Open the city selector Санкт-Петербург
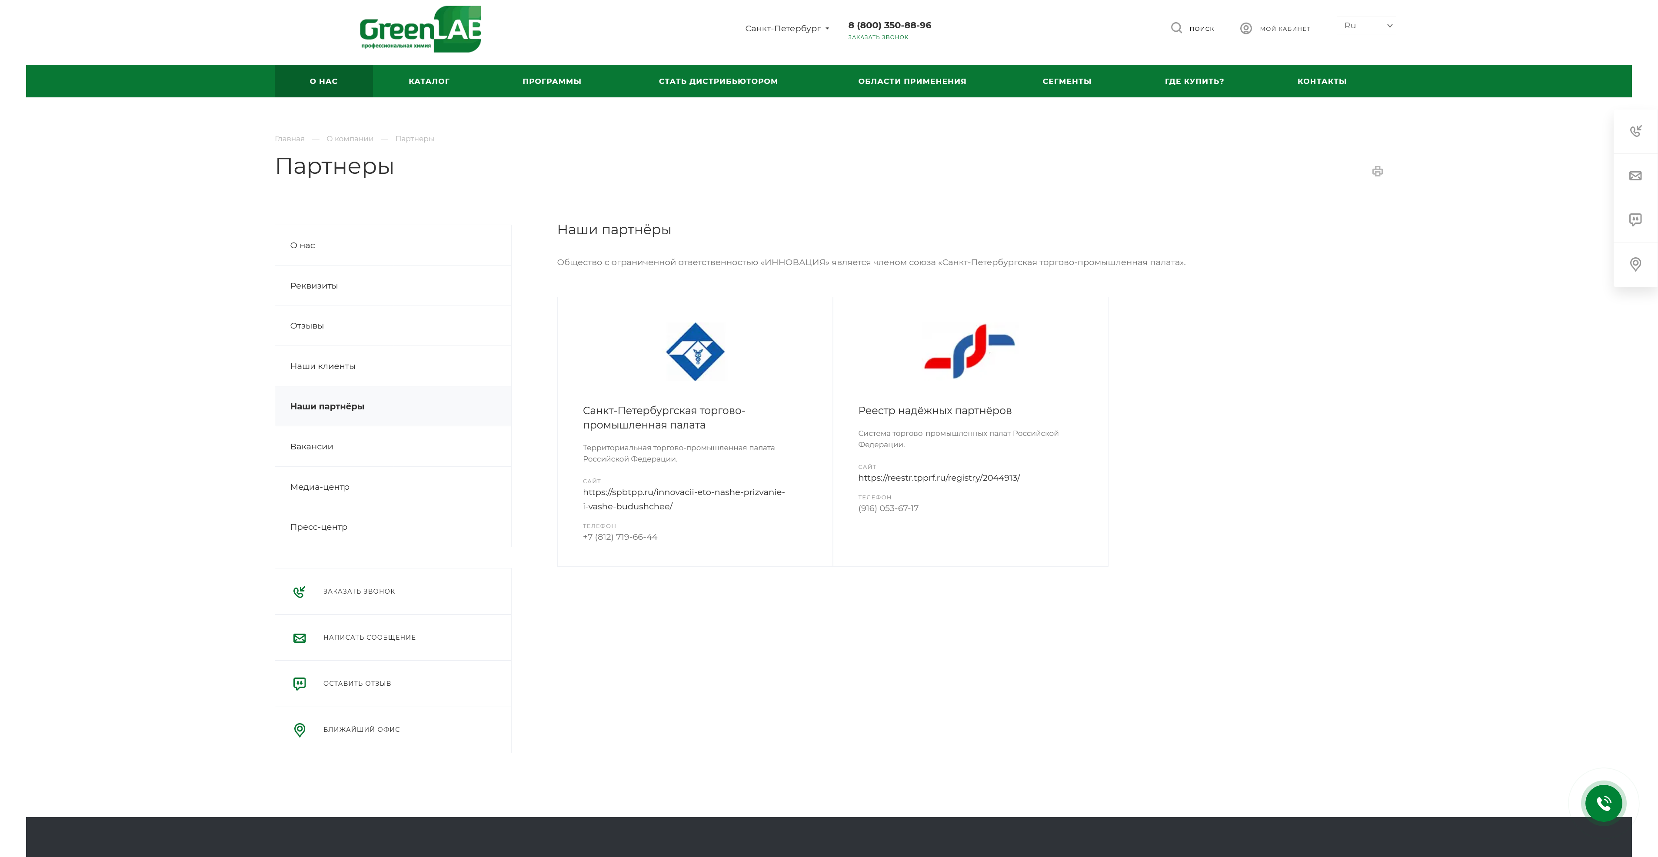This screenshot has width=1658, height=857. (x=786, y=28)
